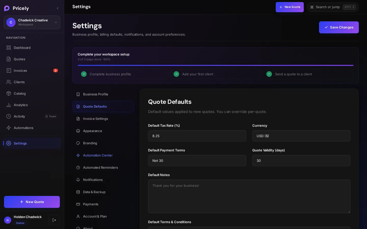
Task: Switch to the Business Profile tab
Action: (103, 94)
